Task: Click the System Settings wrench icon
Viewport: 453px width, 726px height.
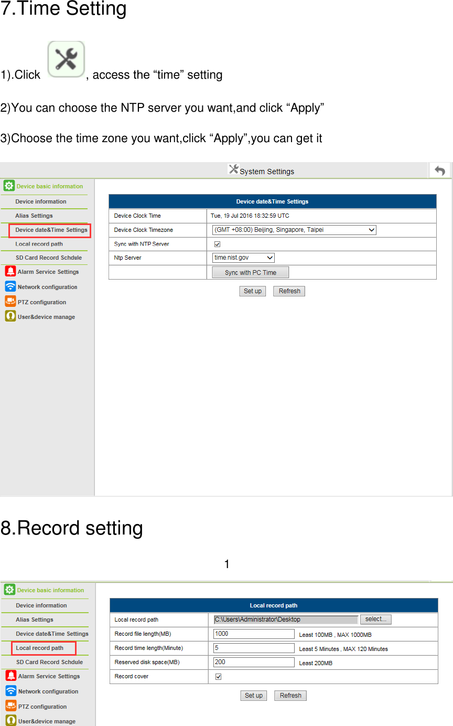Action: [x=234, y=169]
